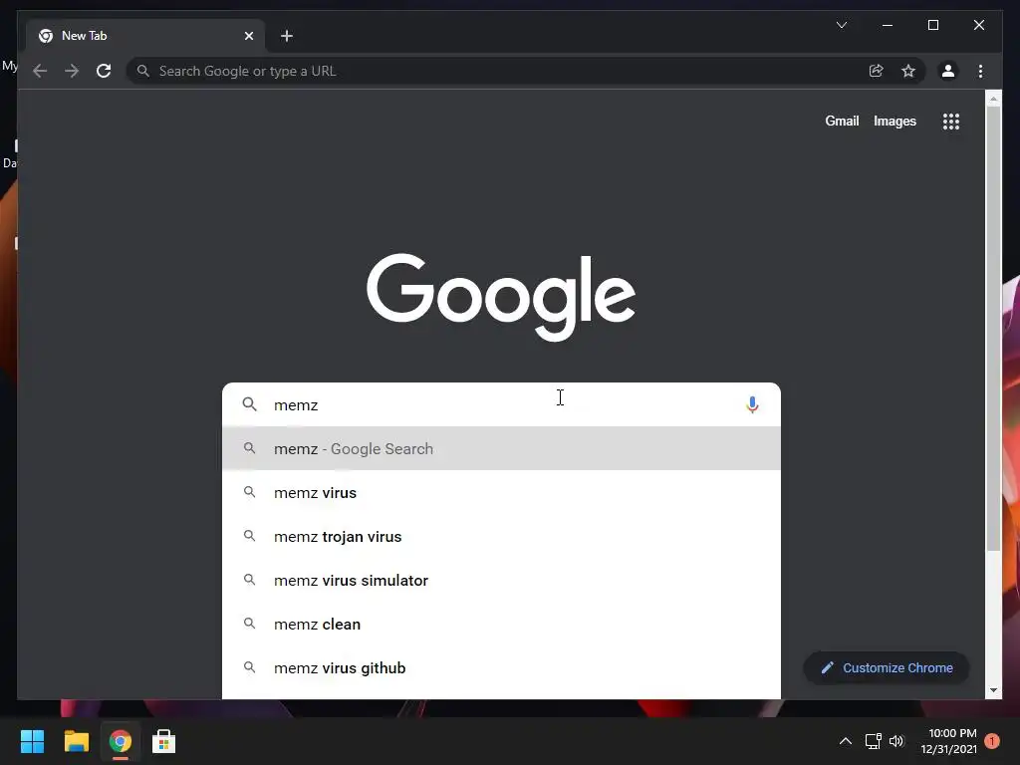Viewport: 1020px width, 765px height.
Task: Choose suggestion memz trojan virus
Action: (502, 536)
